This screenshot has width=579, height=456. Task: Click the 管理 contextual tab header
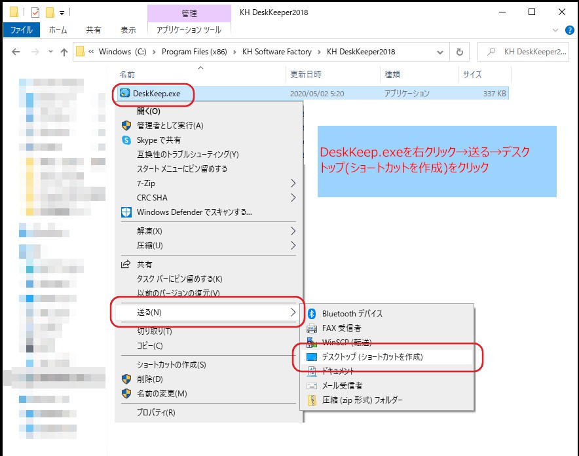[x=189, y=13]
